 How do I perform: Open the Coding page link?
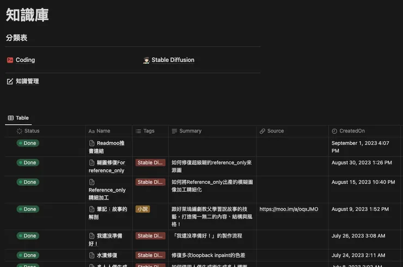tap(25, 60)
